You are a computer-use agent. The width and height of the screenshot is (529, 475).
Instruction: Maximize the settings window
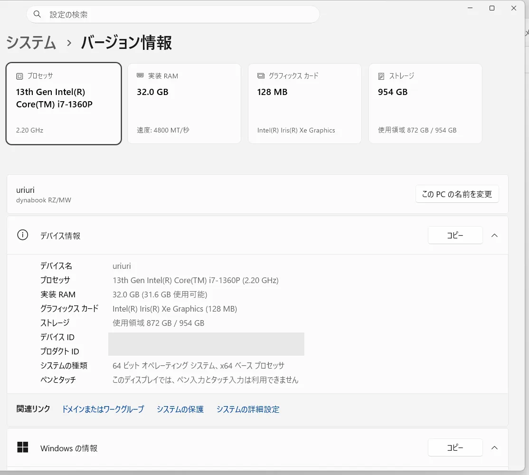[492, 8]
